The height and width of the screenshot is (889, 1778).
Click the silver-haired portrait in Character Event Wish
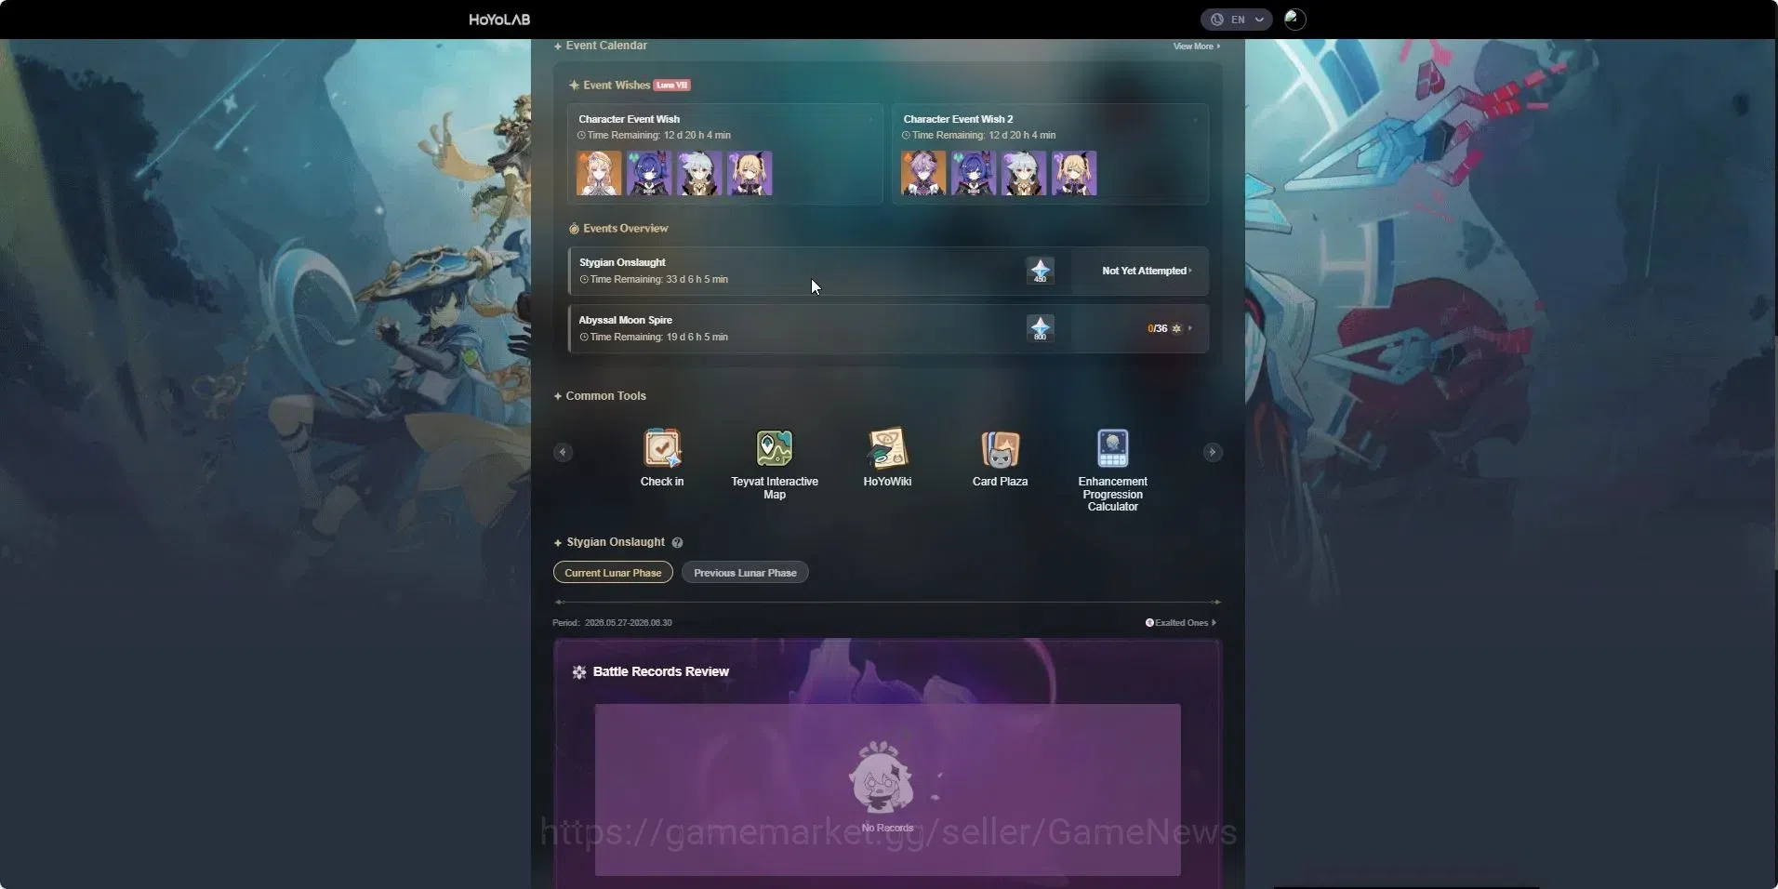(699, 174)
